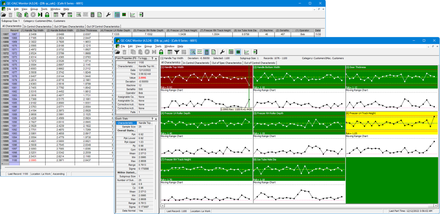The width and height of the screenshot is (440, 214).
Task: Click (3) Door Thickness column header
Action: (86, 30)
